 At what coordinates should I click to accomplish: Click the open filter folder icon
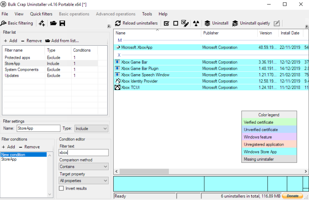tap(53, 23)
